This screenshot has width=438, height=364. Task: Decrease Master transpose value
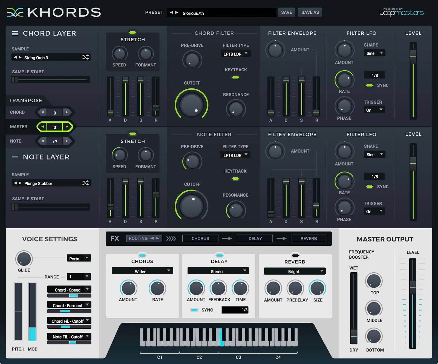point(42,127)
